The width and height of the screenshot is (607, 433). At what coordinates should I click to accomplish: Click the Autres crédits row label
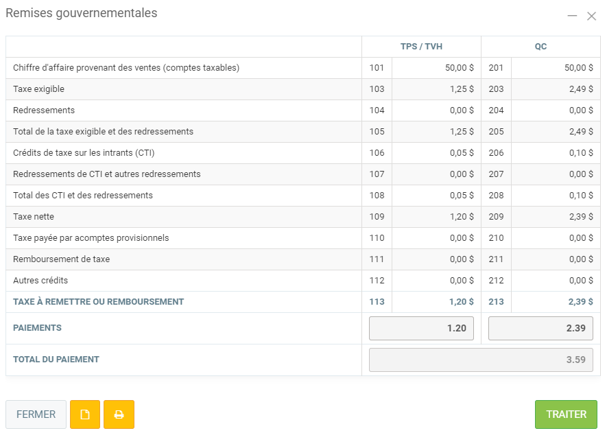40,281
